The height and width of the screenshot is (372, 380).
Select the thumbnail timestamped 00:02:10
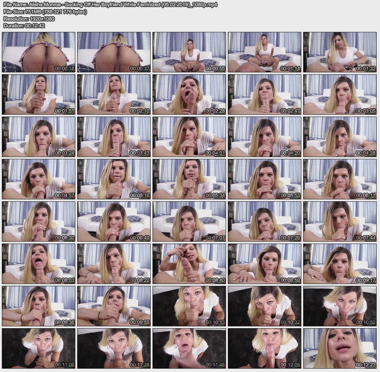click(x=114, y=94)
